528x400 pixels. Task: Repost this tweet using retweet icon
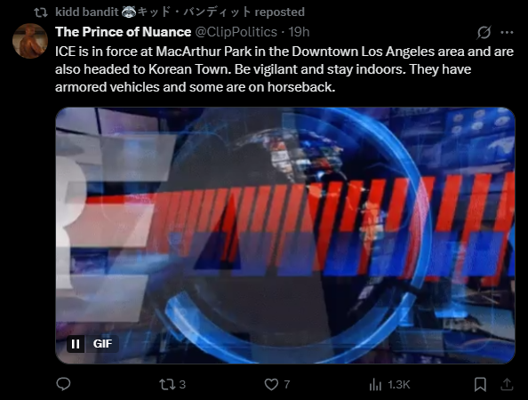(165, 385)
